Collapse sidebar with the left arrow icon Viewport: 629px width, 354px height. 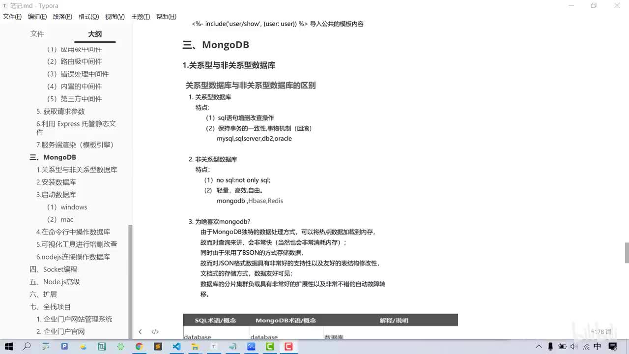click(140, 332)
